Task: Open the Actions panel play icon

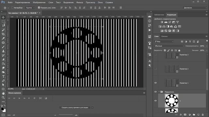Action: [150, 30]
